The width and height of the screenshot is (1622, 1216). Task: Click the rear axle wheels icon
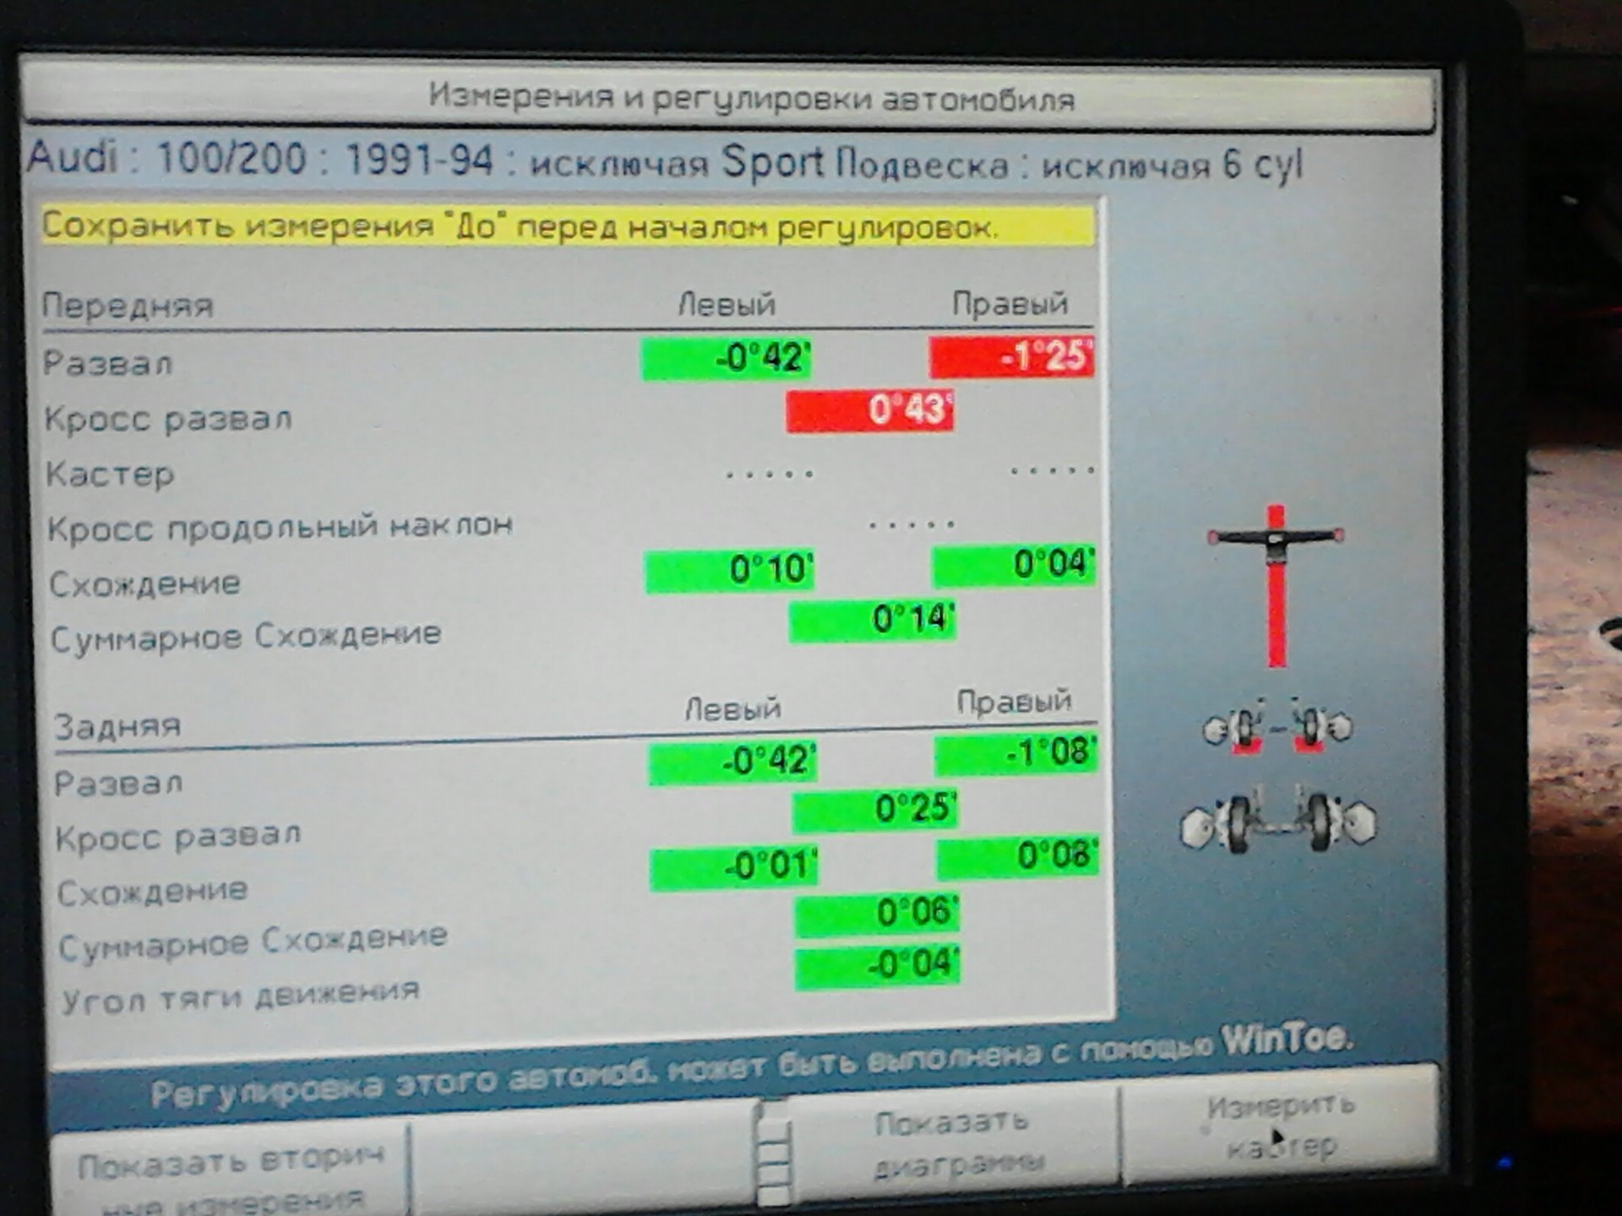pos(1278,822)
